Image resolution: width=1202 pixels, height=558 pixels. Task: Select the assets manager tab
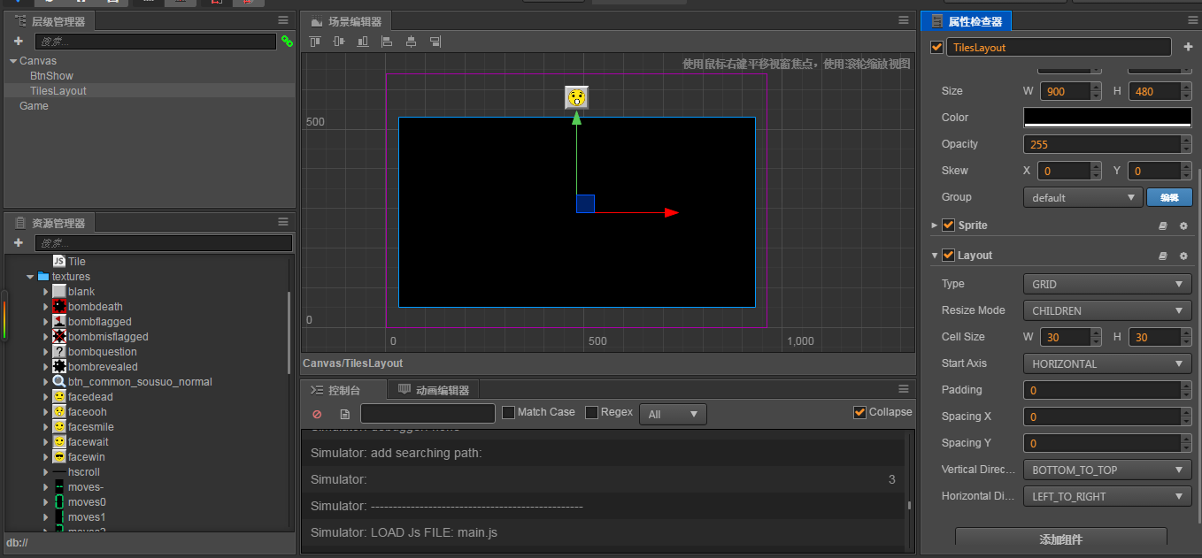click(x=50, y=223)
